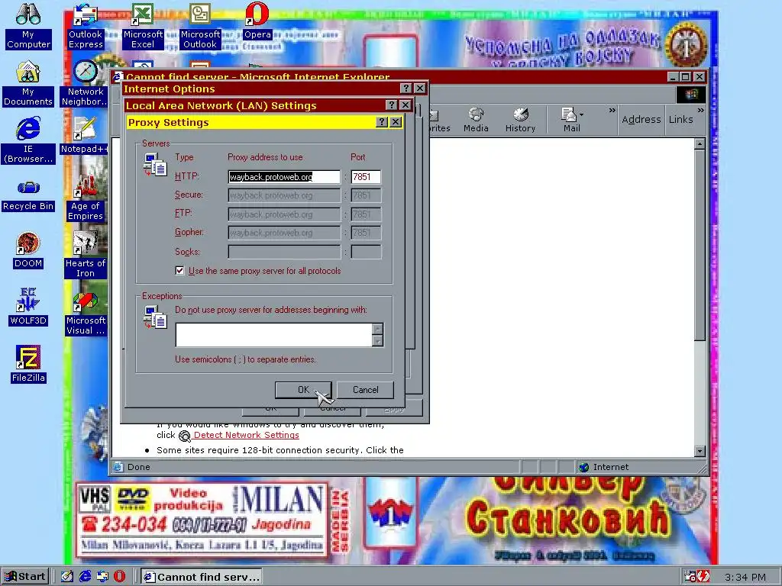Image resolution: width=782 pixels, height=586 pixels.
Task: Click Mail button in IE toolbar
Action: point(568,120)
